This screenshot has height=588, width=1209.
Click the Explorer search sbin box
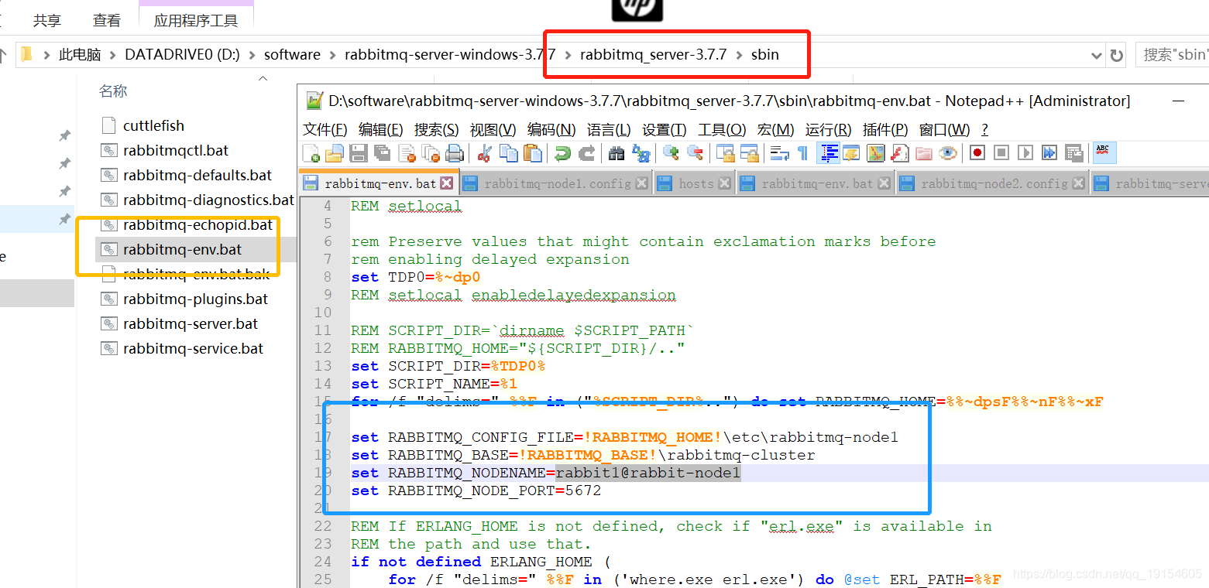(x=1173, y=54)
